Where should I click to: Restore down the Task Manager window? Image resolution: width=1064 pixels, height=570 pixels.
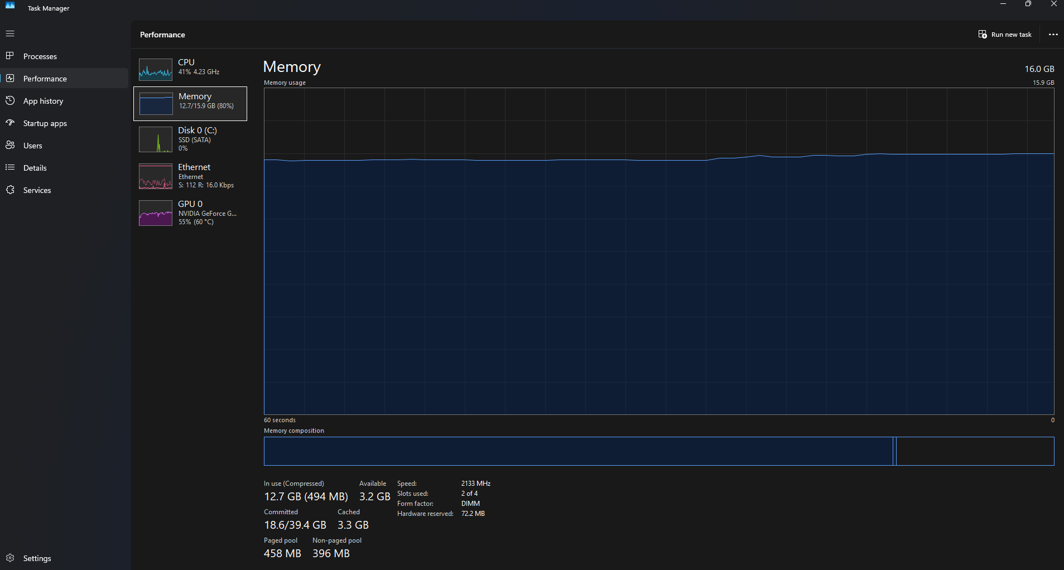tap(1028, 4)
